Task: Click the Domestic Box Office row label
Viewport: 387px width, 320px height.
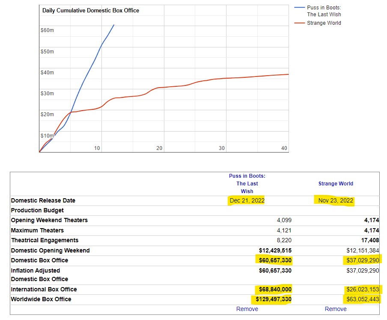Action: point(39,260)
